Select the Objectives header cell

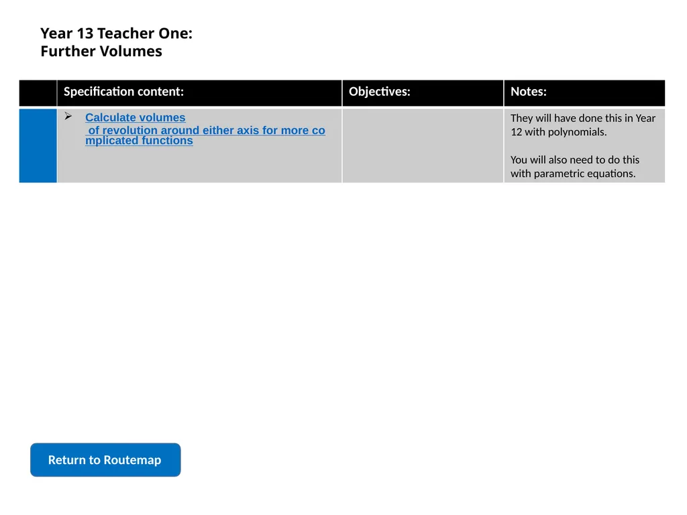(x=423, y=93)
